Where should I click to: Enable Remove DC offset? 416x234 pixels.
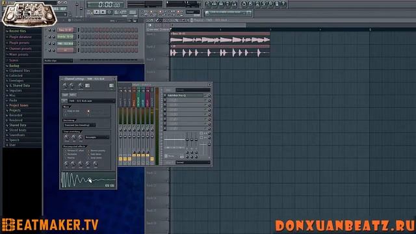pos(74,150)
